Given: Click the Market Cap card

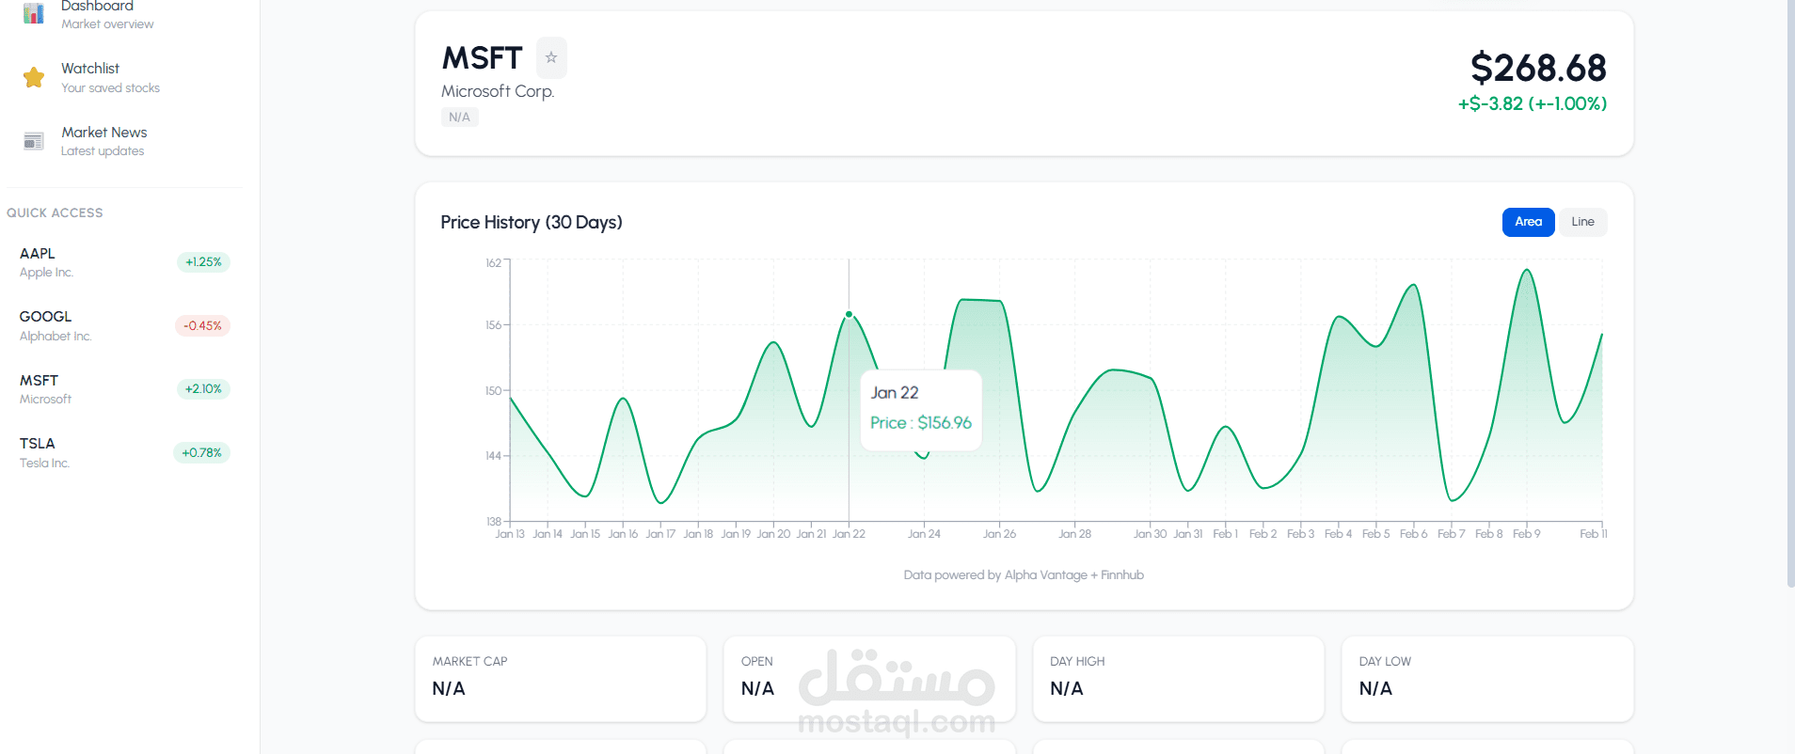Looking at the screenshot, I should point(561,679).
